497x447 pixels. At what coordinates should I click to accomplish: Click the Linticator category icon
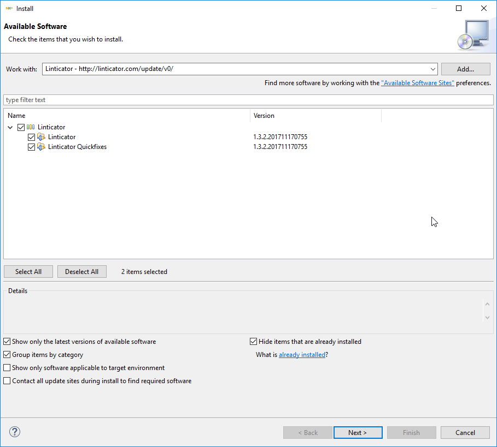tap(31, 127)
